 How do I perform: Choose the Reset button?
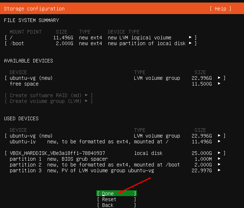pos(116,199)
